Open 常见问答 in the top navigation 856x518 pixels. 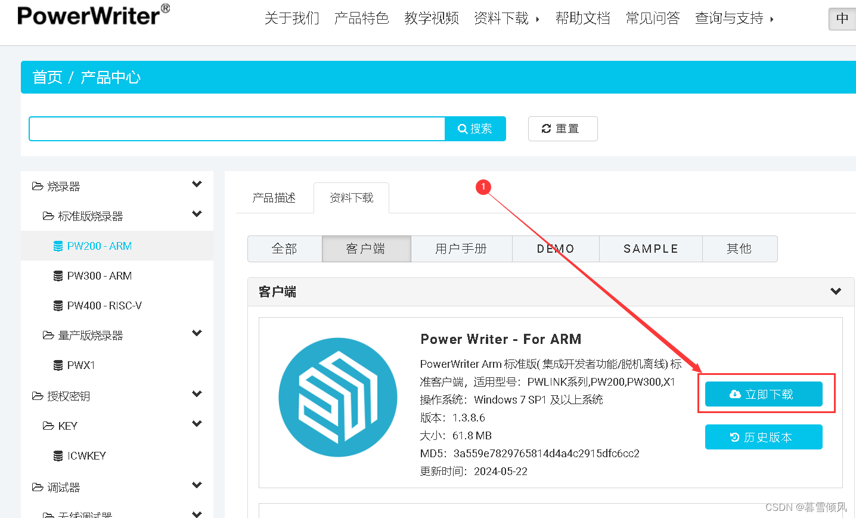653,18
